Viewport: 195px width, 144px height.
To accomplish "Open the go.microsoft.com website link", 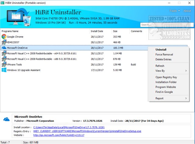I will (59, 135).
